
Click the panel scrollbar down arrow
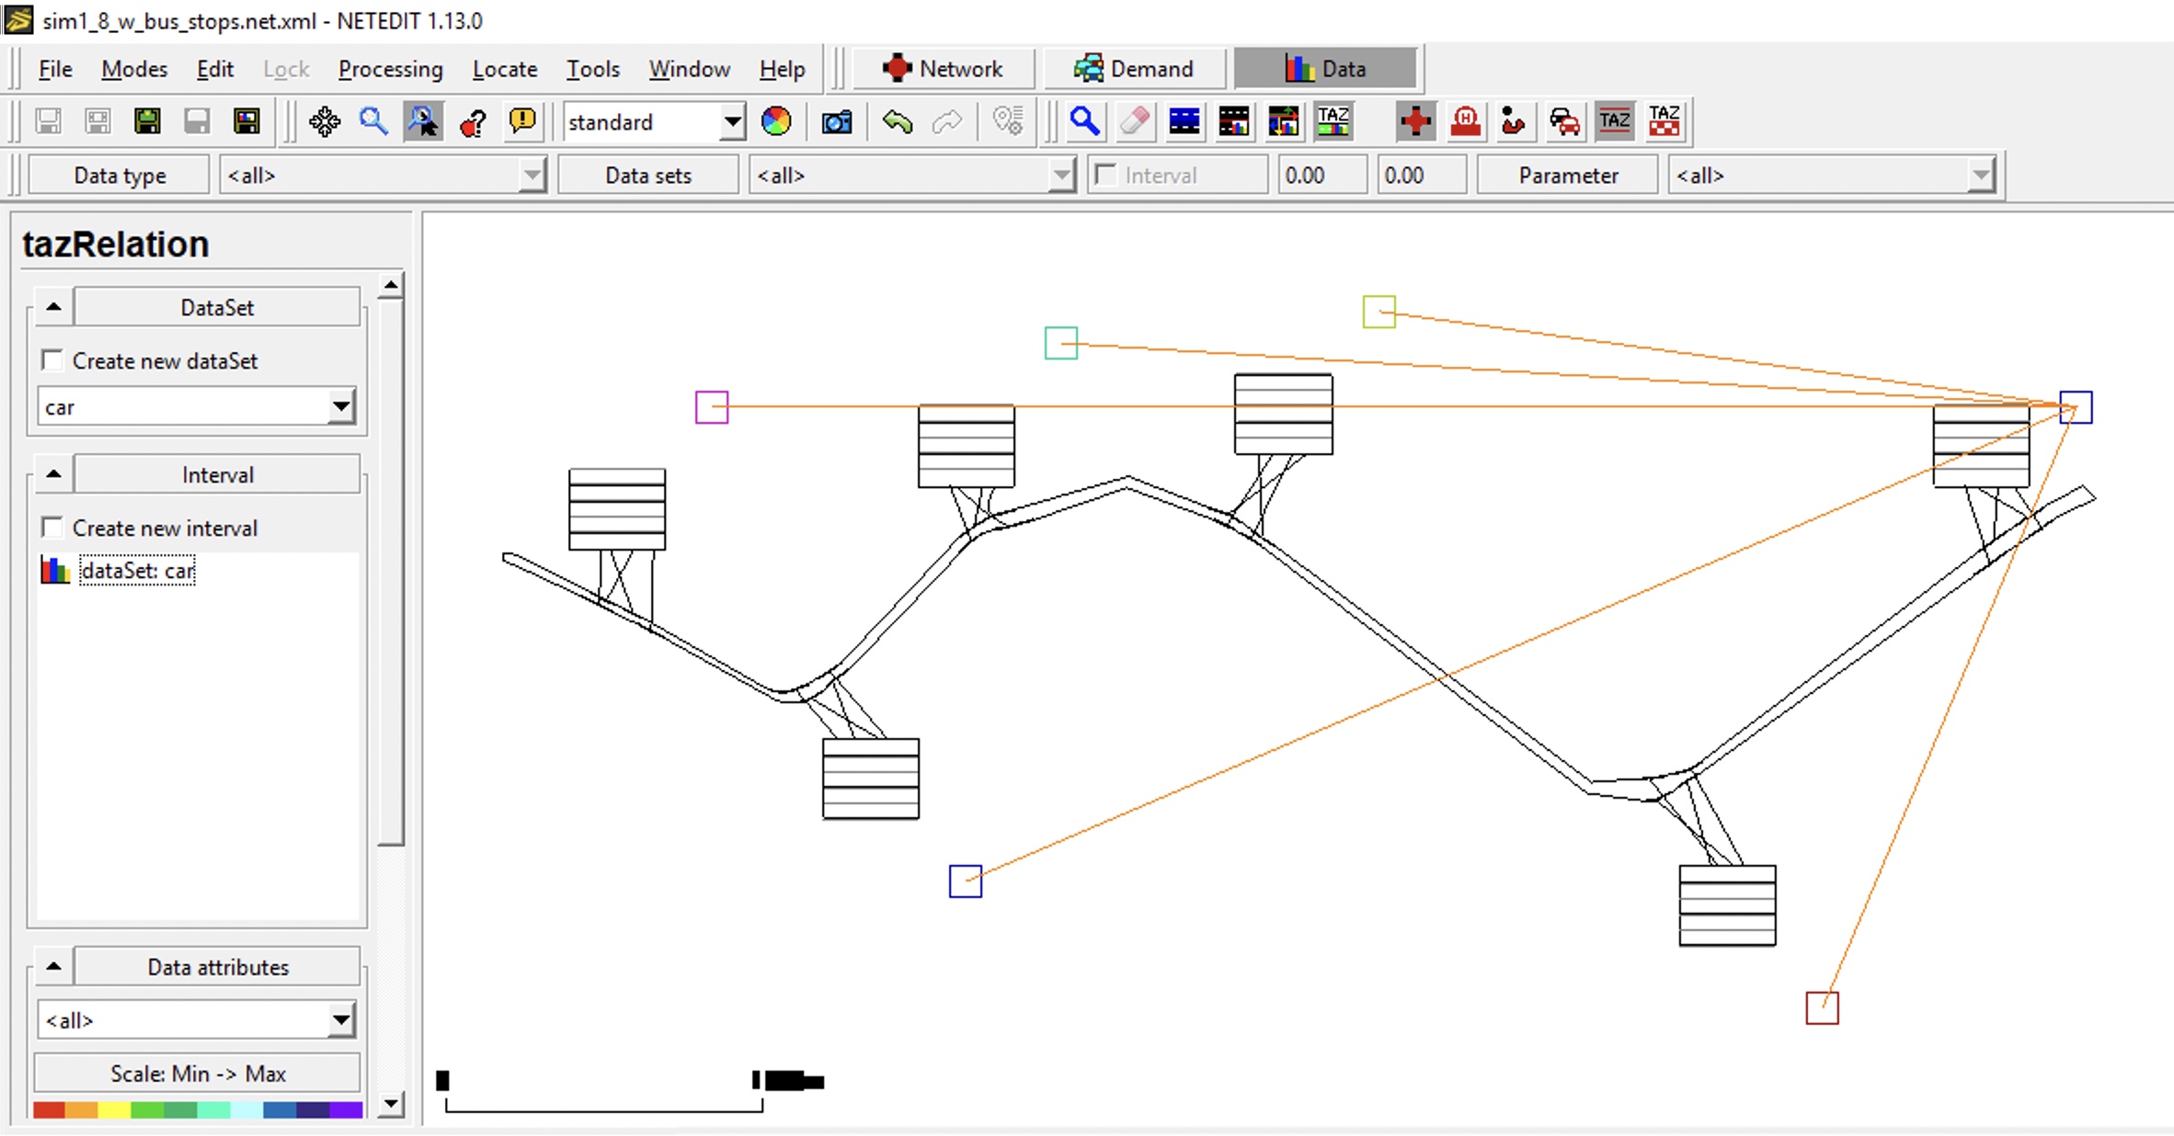point(391,1103)
